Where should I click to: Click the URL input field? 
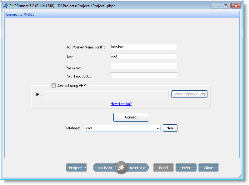[x=106, y=94]
